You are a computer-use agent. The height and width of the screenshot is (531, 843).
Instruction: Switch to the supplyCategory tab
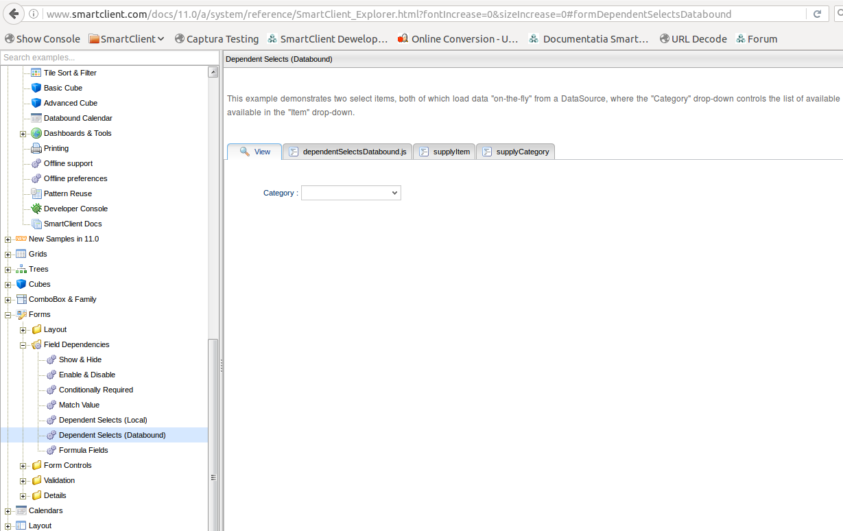point(515,152)
